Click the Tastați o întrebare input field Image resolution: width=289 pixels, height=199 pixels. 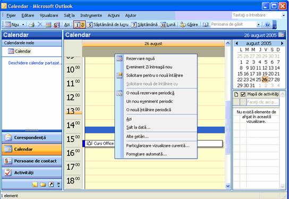tap(257, 15)
